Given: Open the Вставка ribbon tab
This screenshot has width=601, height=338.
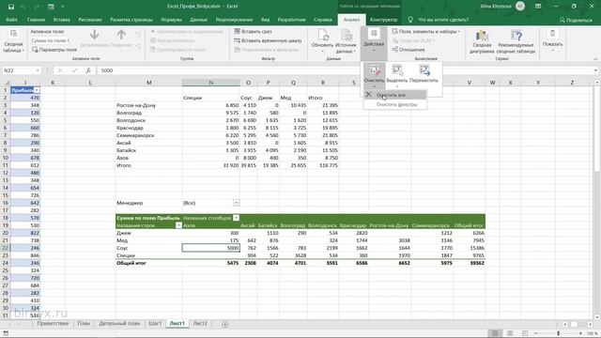Looking at the screenshot, I should (62, 20).
